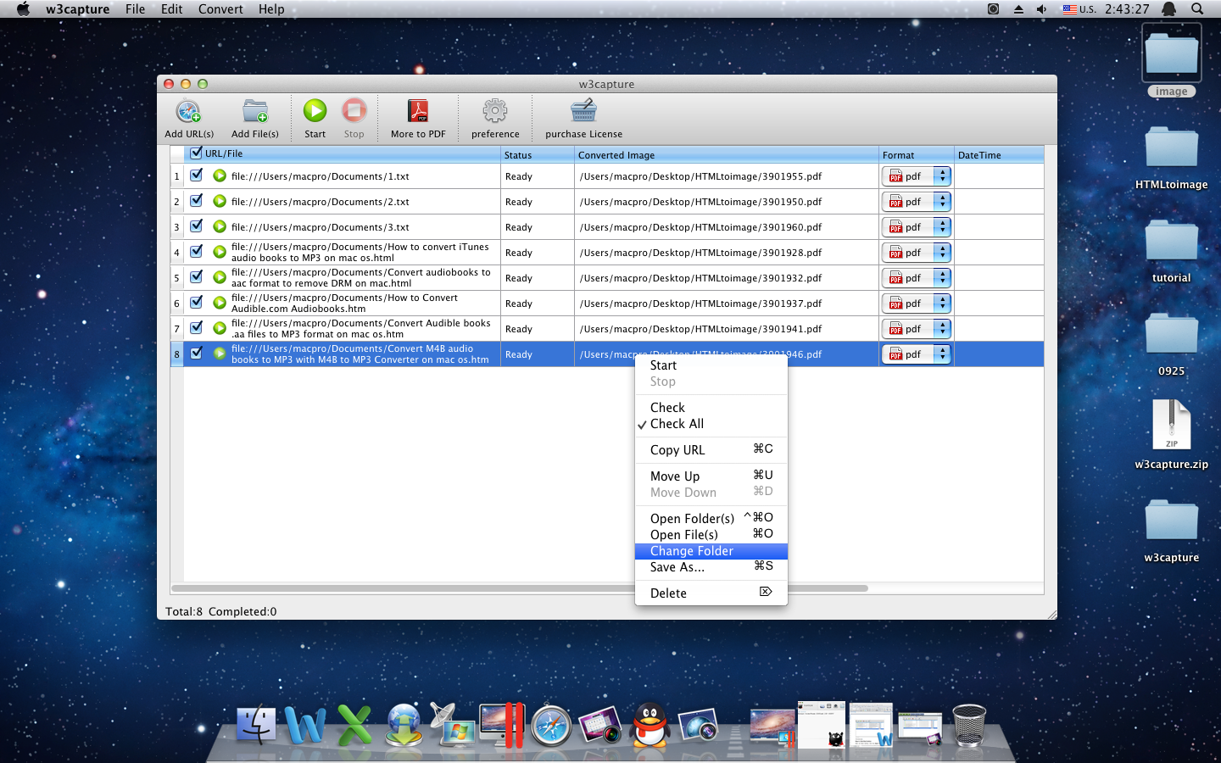Open the pdf format dropdown for row 1

point(917,176)
